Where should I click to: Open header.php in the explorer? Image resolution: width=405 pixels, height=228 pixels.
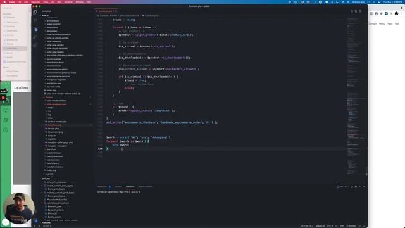tap(53, 129)
